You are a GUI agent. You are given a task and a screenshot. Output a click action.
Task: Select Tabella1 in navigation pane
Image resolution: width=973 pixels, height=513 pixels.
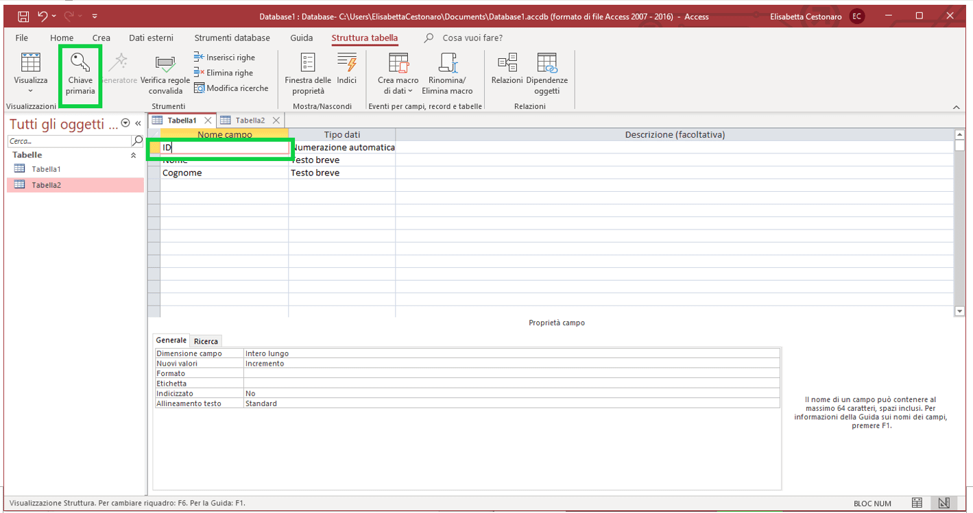[75, 168]
